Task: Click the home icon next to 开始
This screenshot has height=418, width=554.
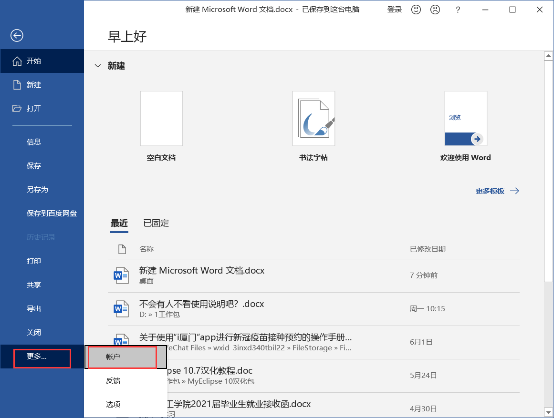Action: 18,61
